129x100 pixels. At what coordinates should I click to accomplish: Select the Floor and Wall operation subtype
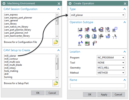(x=80, y=30)
